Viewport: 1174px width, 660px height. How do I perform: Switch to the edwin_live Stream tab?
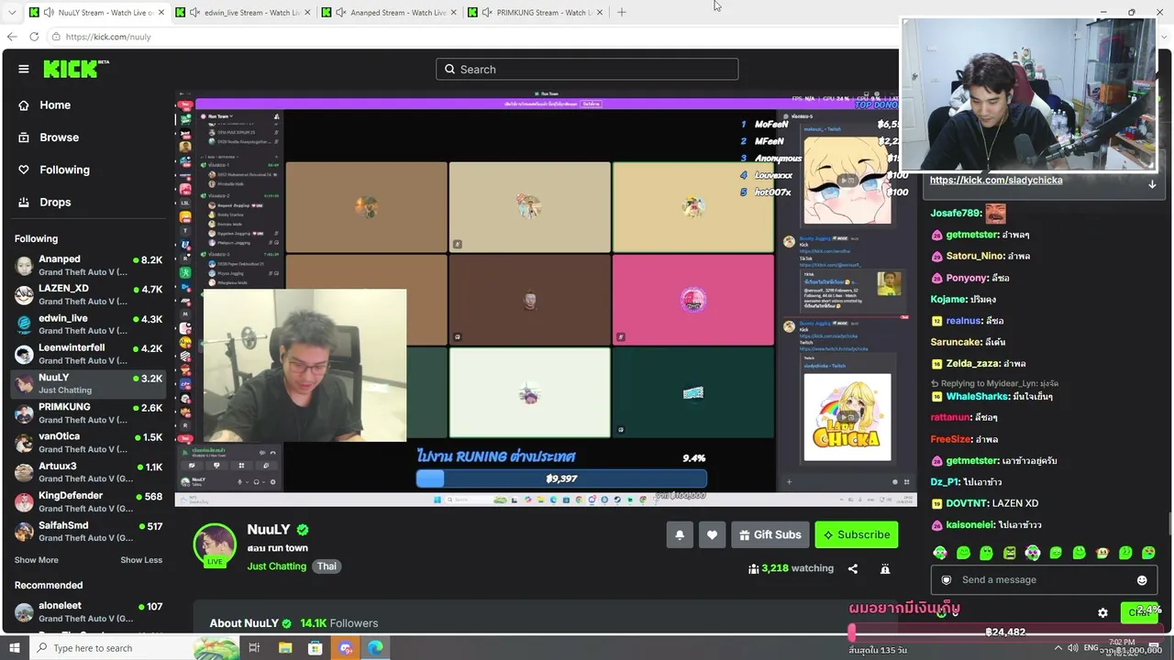point(242,13)
